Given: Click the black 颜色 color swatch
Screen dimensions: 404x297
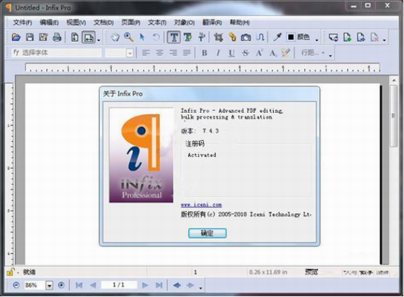Looking at the screenshot, I should tap(291, 37).
